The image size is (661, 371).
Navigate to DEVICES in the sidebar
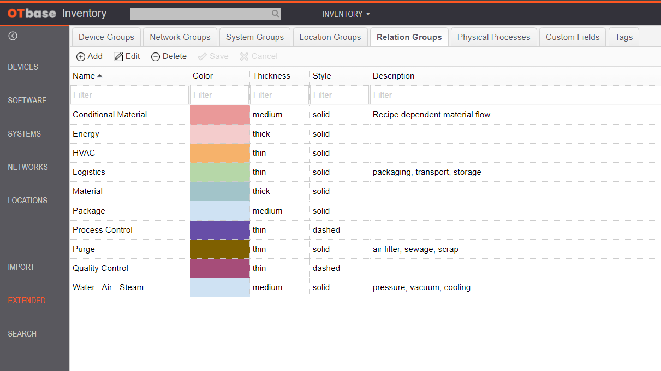click(23, 67)
